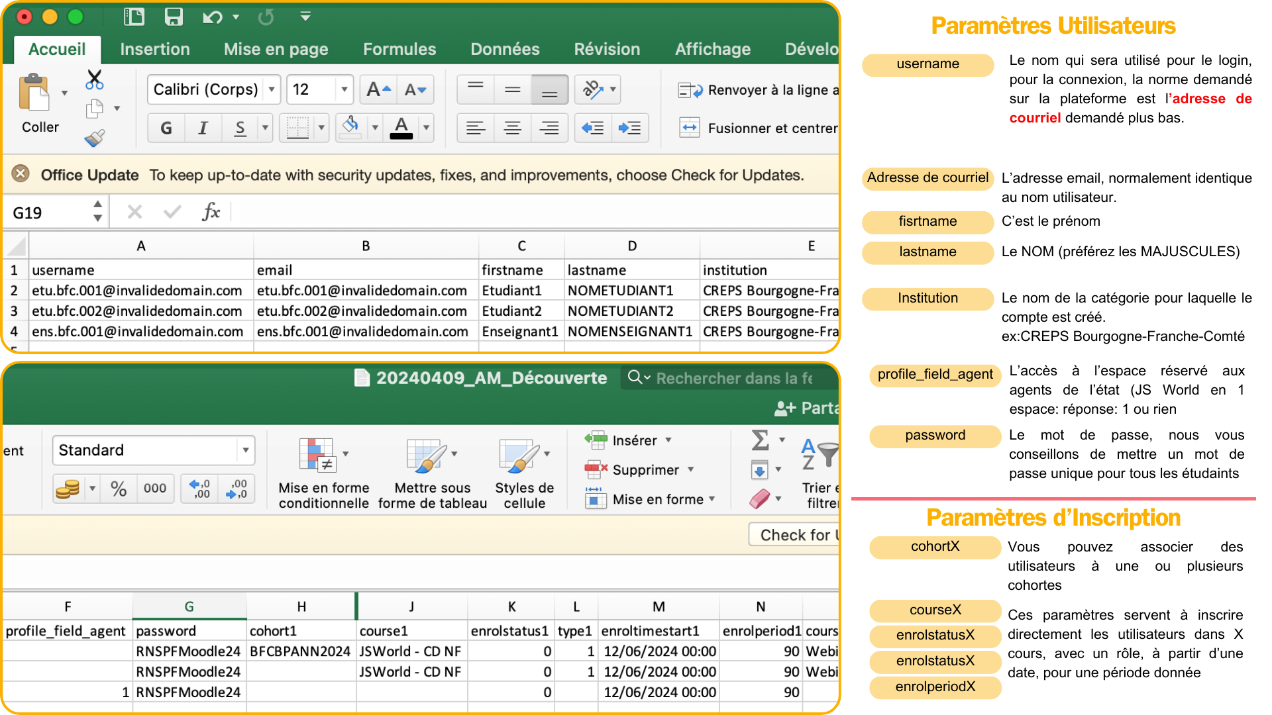Toggle left text alignment
This screenshot has width=1272, height=715.
coord(476,128)
